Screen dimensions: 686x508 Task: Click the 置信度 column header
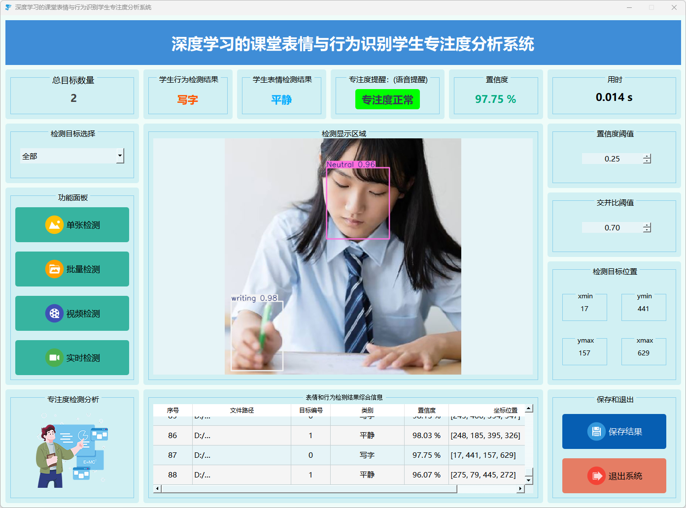point(426,410)
